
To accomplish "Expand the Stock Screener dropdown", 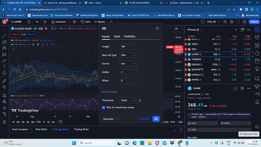I will pyautogui.click(x=31, y=129).
